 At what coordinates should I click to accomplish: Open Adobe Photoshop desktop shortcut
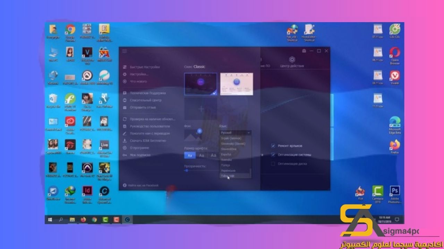(x=395, y=194)
